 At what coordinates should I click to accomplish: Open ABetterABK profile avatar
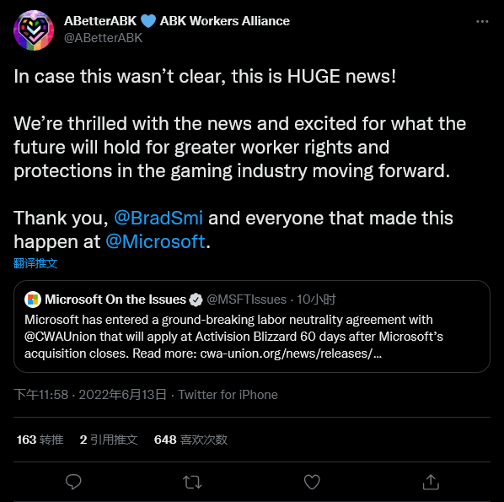34,30
